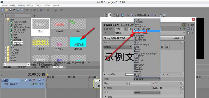Open the 锚点 Center dropdown
The height and width of the screenshot is (98, 209).
tap(147, 92)
